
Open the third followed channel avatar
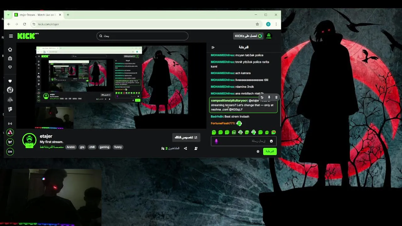(x=10, y=109)
